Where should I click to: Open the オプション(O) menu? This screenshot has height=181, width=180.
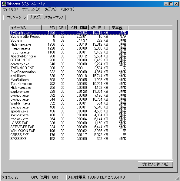click(31, 9)
